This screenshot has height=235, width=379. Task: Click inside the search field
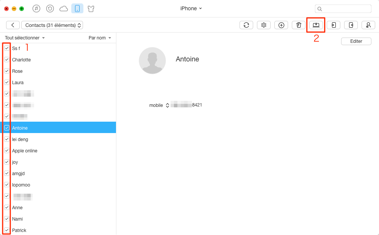[x=343, y=9]
